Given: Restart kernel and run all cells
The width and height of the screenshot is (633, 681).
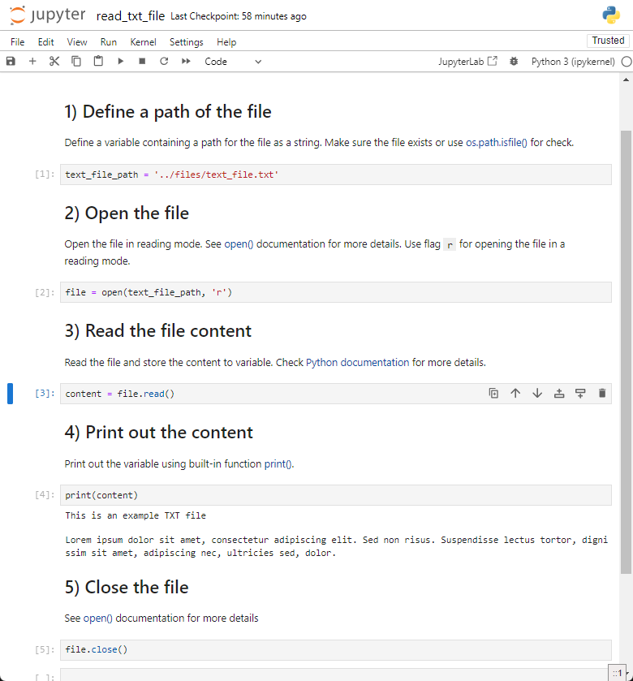Looking at the screenshot, I should point(186,61).
